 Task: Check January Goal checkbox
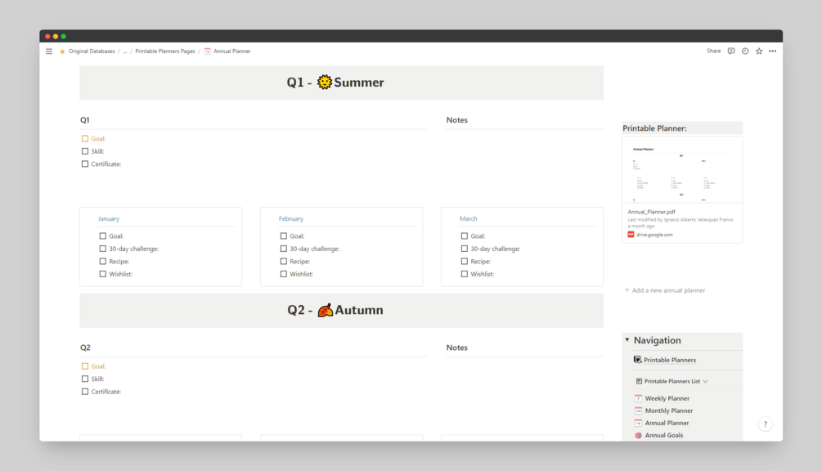103,236
